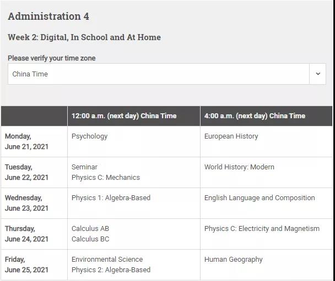Select the China Time combo box field
The width and height of the screenshot is (335, 281).
click(166, 74)
